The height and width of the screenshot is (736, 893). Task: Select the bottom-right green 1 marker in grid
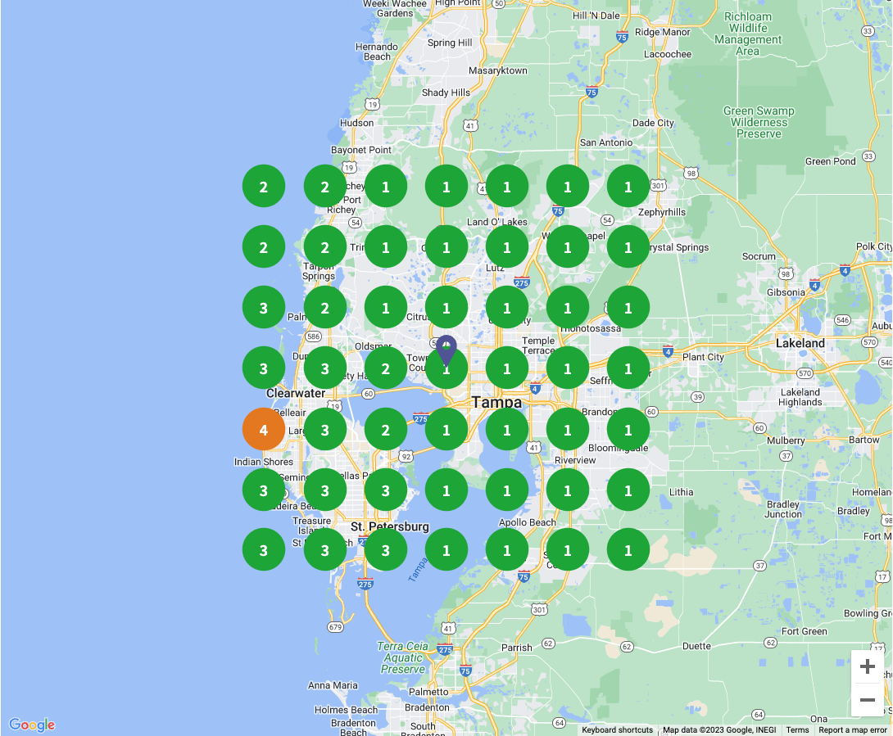pos(628,550)
